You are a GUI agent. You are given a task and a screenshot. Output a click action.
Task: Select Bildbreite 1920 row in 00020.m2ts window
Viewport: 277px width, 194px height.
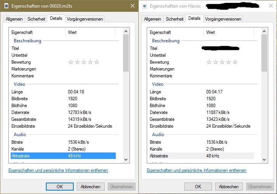coord(63,99)
